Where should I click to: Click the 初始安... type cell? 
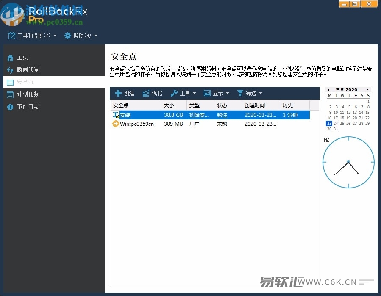[x=199, y=115]
